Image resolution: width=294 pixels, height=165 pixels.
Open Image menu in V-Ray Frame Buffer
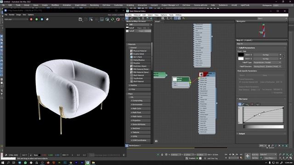click(x=18, y=15)
